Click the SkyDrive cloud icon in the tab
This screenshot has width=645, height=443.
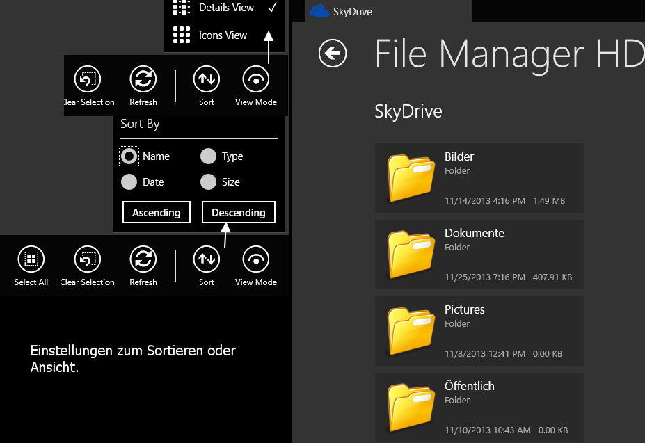pos(319,11)
